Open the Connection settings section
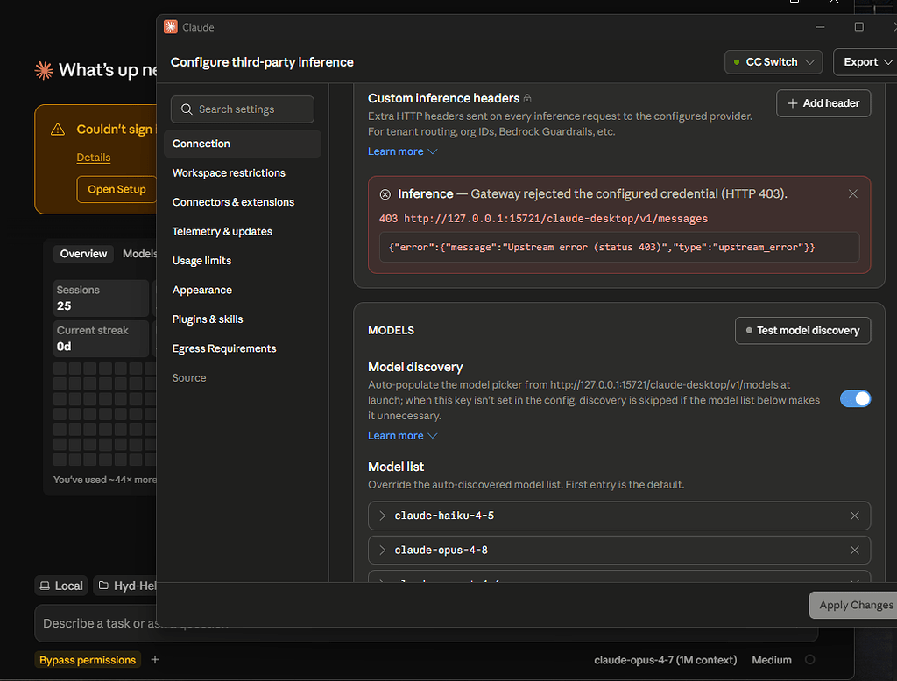Screen dimensions: 897x681 (243, 144)
